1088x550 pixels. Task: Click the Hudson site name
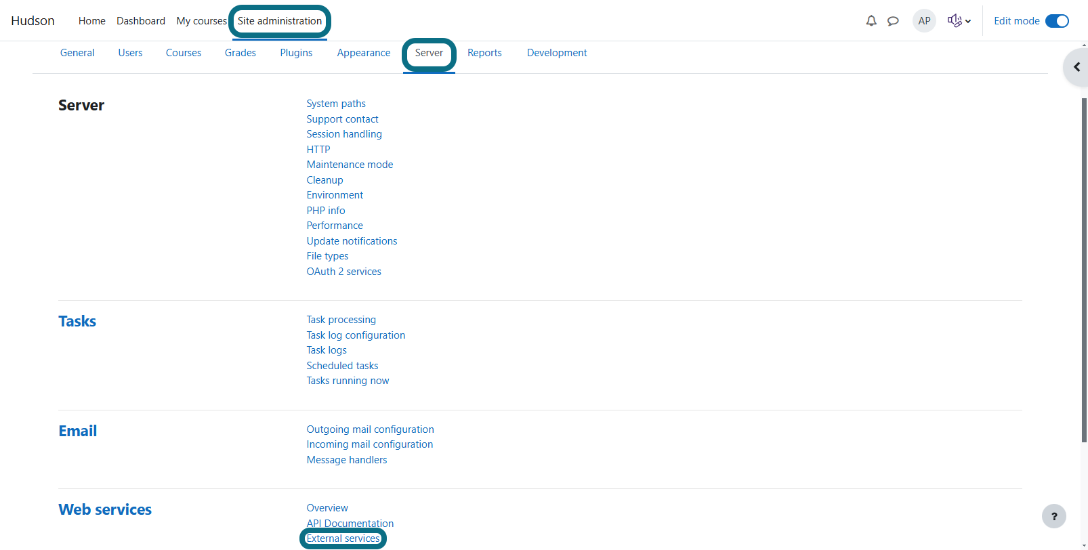tap(33, 21)
